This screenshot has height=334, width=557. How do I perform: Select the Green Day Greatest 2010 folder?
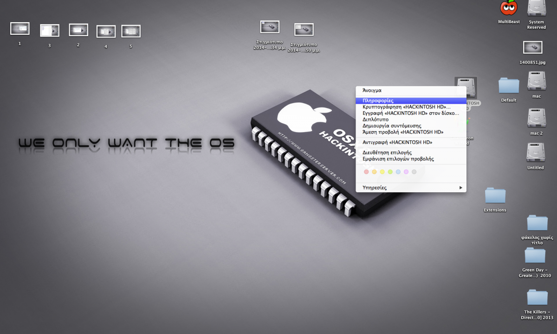(535, 255)
